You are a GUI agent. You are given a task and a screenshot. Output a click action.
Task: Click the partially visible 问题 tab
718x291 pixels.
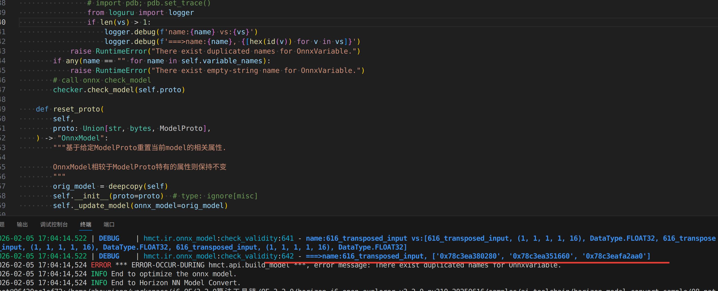tap(2, 224)
